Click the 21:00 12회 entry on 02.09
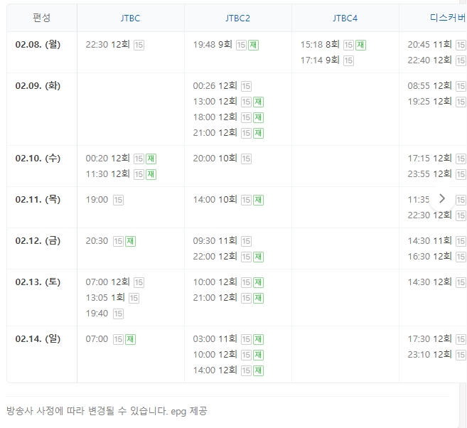The height and width of the screenshot is (428, 467). coord(215,132)
